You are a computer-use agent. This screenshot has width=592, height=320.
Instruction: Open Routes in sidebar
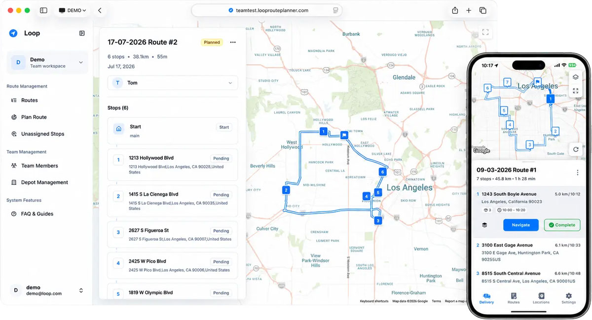click(30, 100)
